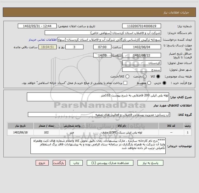
Task: Click the request creator field سودابه ترکیبی
Action: click(x=109, y=40)
